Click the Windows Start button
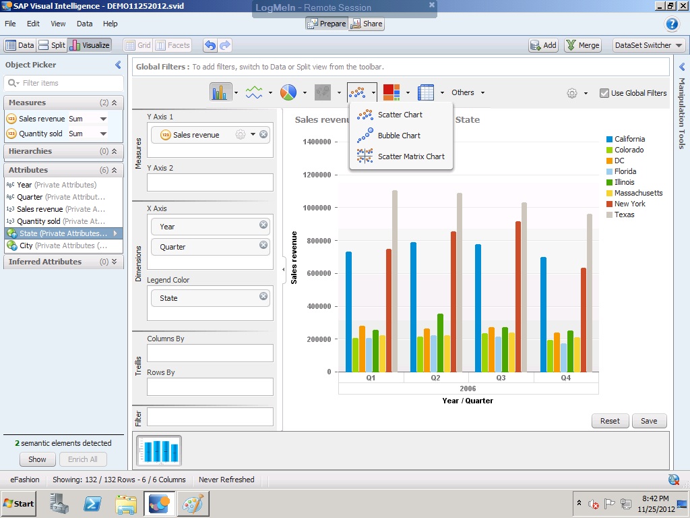This screenshot has width=690, height=518. 19,503
